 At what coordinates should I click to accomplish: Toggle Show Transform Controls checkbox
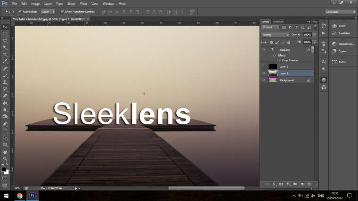[62, 12]
